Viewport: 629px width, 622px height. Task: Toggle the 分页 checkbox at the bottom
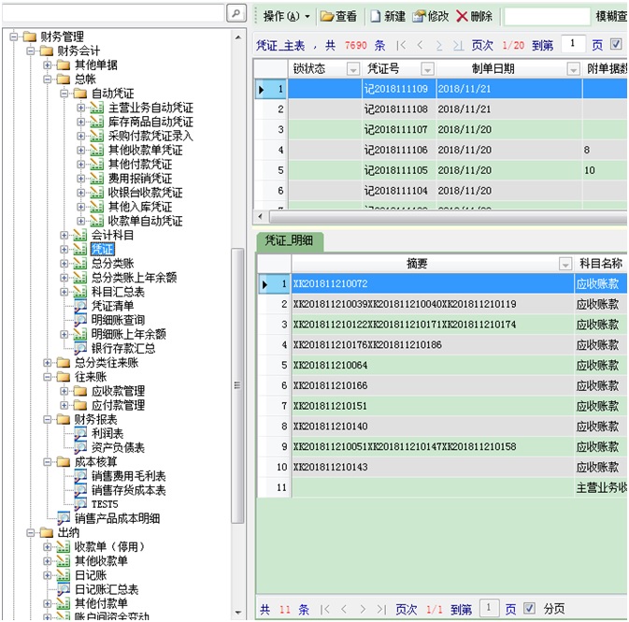click(x=529, y=609)
